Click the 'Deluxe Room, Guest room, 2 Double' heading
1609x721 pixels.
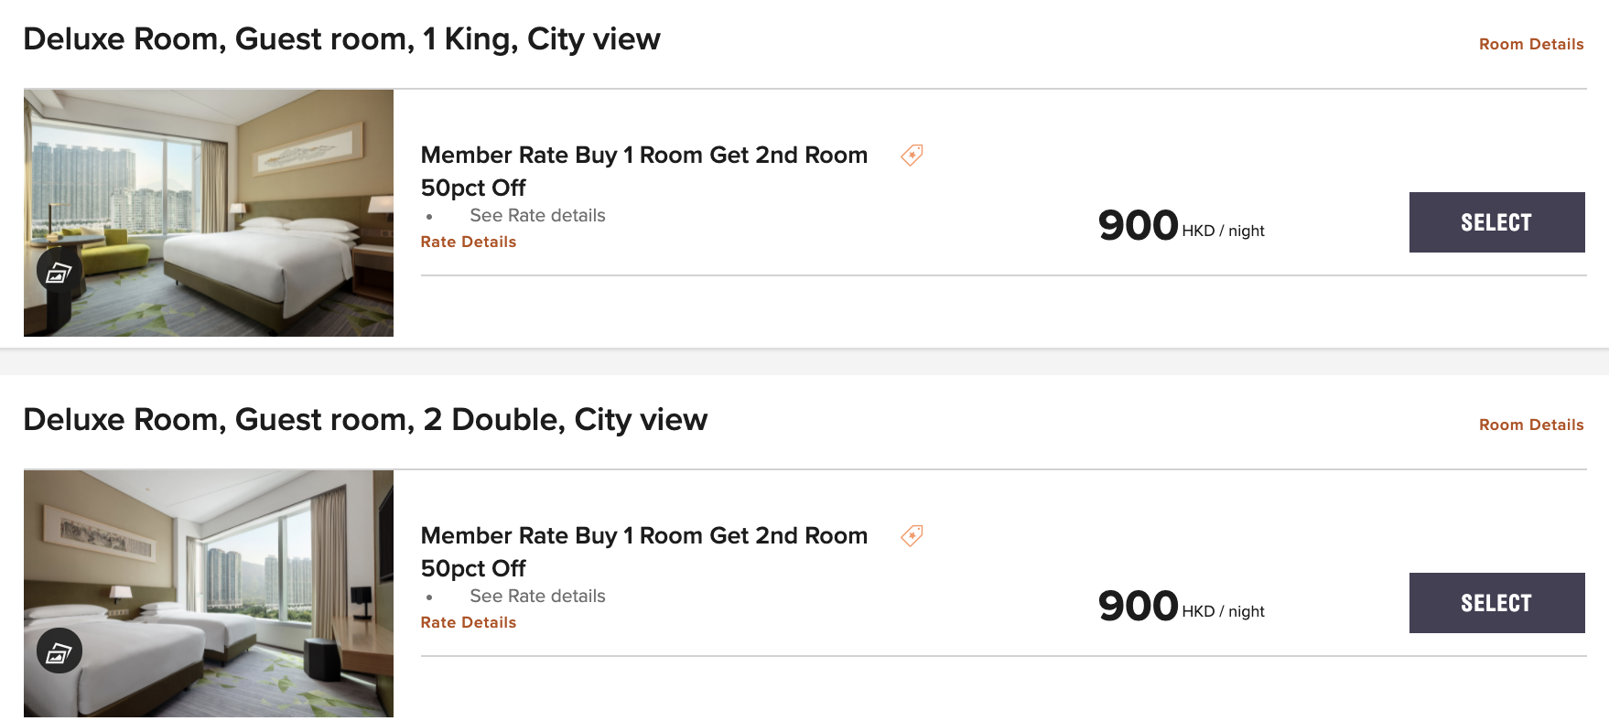point(365,420)
